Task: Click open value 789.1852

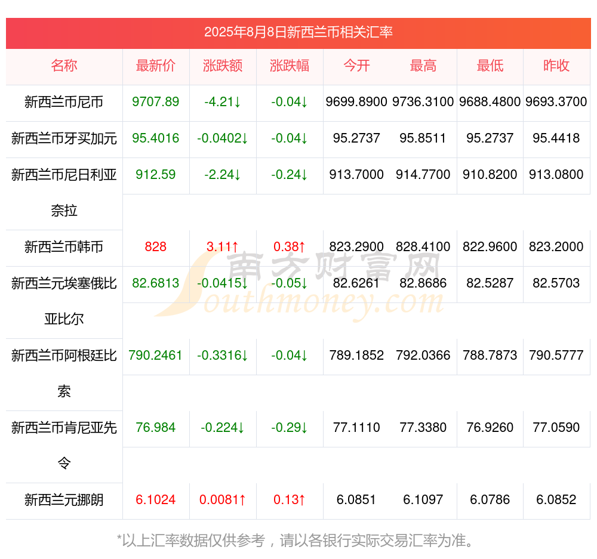Action: point(356,355)
